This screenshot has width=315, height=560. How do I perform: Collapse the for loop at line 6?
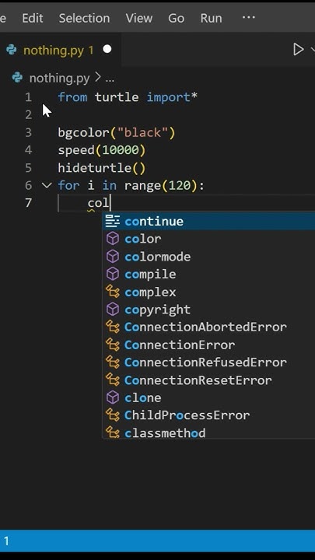click(x=47, y=185)
